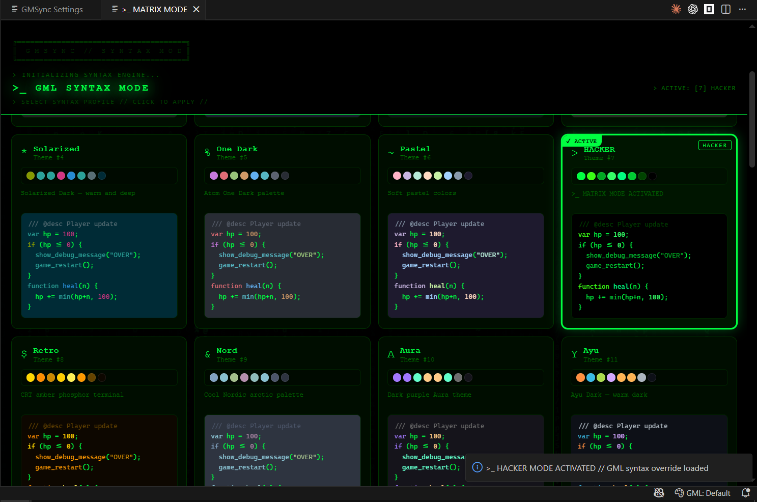Click the vertical scrollbar thumb
This screenshot has height=502, width=757.
(x=752, y=119)
